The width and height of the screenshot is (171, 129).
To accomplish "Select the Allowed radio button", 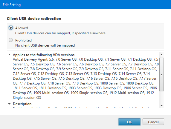I will click(x=11, y=28).
